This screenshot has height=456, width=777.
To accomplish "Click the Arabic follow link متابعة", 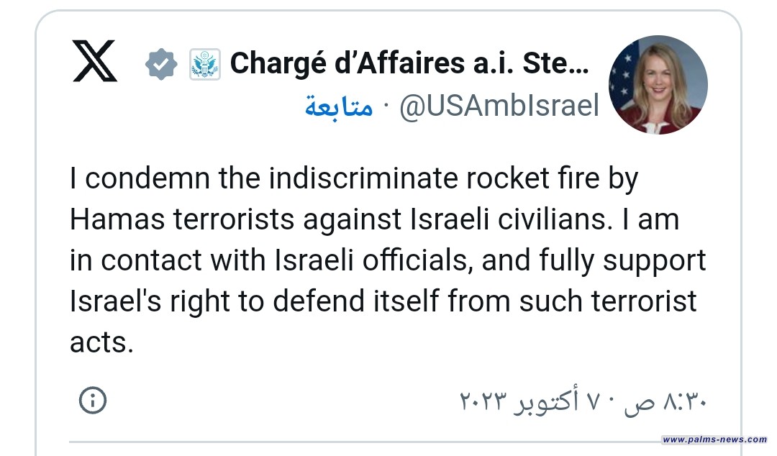I will pyautogui.click(x=339, y=106).
